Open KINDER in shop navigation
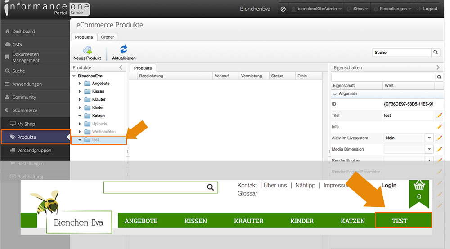Screen dimensions: 450x249 click(302, 221)
